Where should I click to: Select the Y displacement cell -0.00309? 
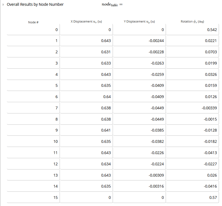[139, 175]
